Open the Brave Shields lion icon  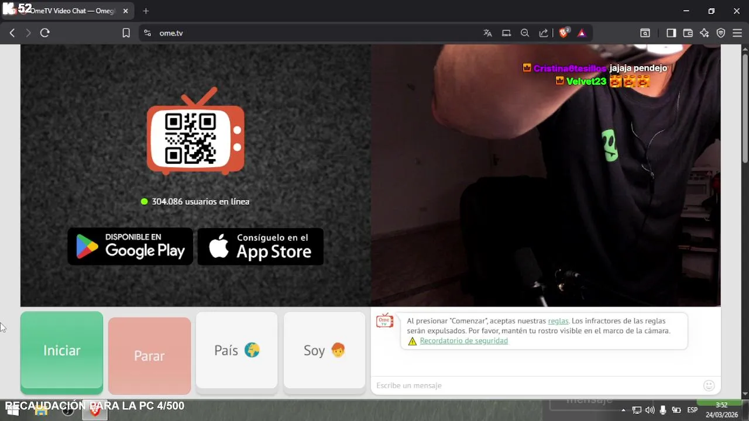(564, 33)
